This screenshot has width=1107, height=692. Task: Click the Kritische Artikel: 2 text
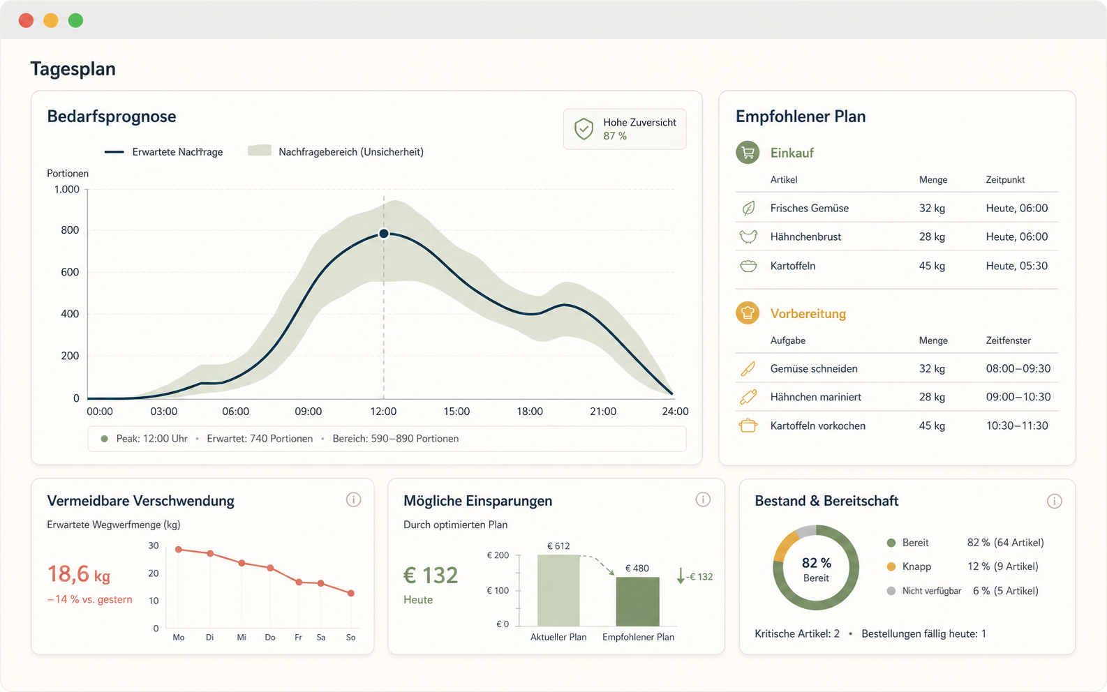797,633
